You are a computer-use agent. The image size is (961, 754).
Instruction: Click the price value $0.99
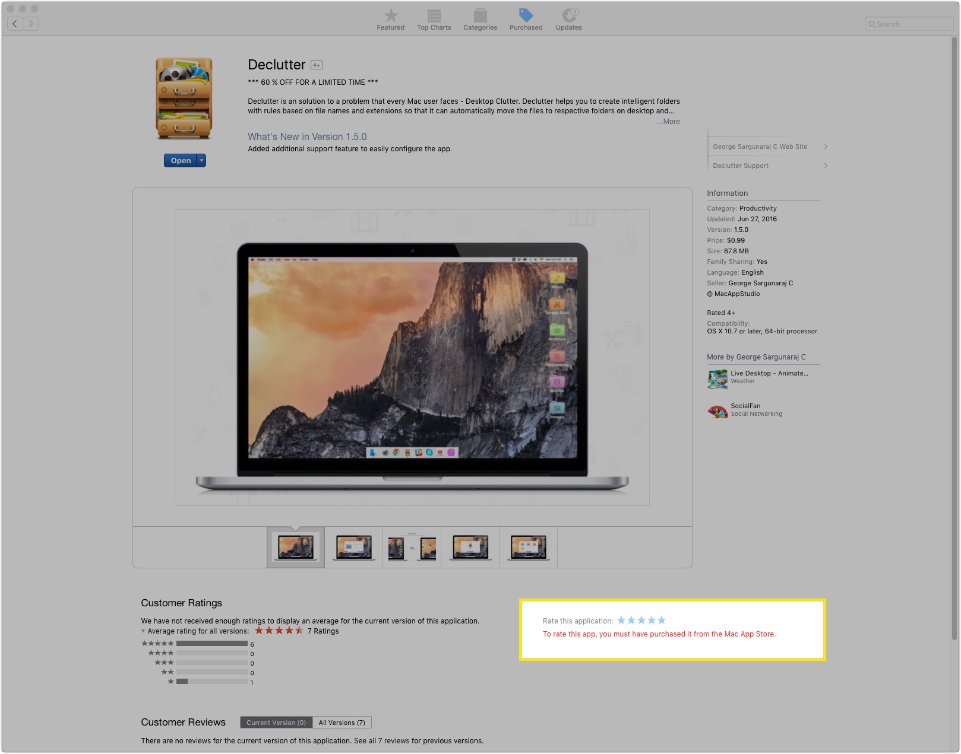736,240
